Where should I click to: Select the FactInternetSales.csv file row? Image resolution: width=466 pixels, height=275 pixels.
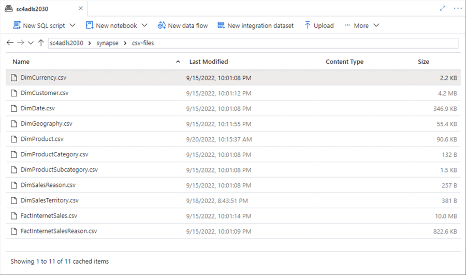[x=49, y=215]
